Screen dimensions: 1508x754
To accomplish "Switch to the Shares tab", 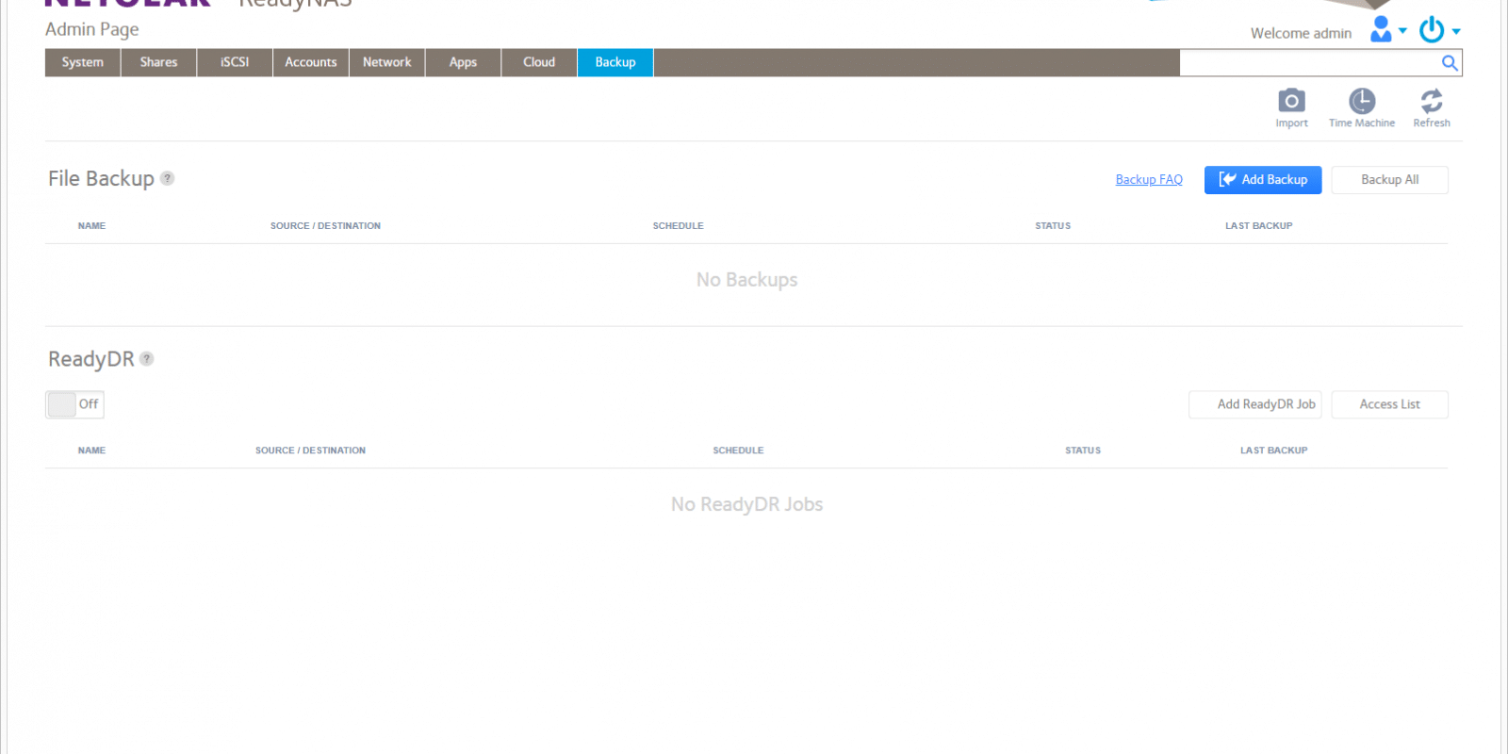I will [158, 62].
